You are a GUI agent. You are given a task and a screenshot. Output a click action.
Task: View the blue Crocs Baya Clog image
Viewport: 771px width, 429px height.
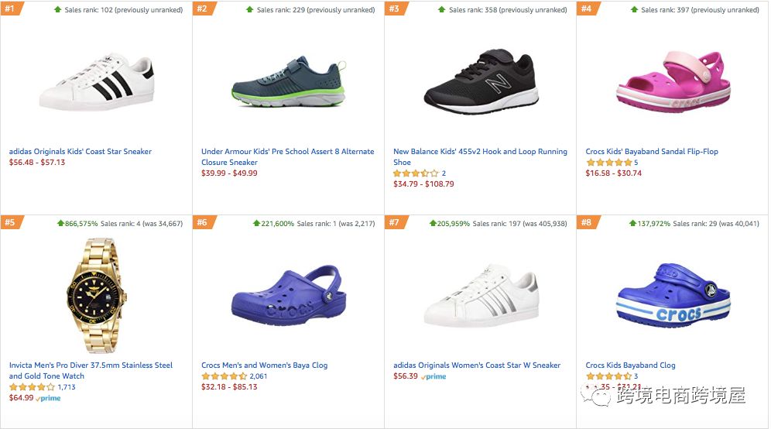pos(288,298)
